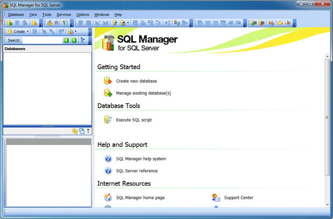Click the Create new database icon
The height and width of the screenshot is (219, 333).
coord(108,81)
